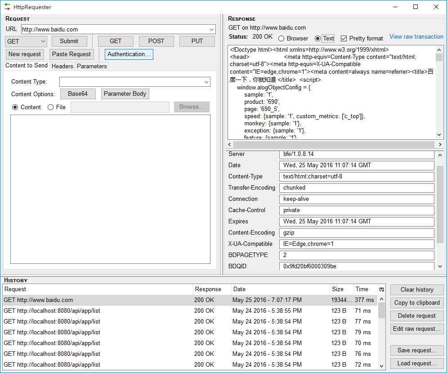The width and height of the screenshot is (447, 373).
Task: Select history row with 79 ms time
Action: [x=190, y=333]
